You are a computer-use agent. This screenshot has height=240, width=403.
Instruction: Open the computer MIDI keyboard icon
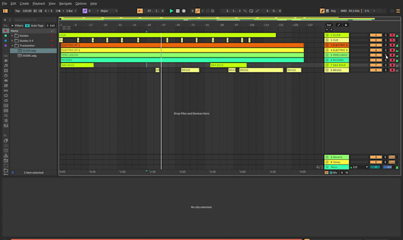[x=327, y=11]
